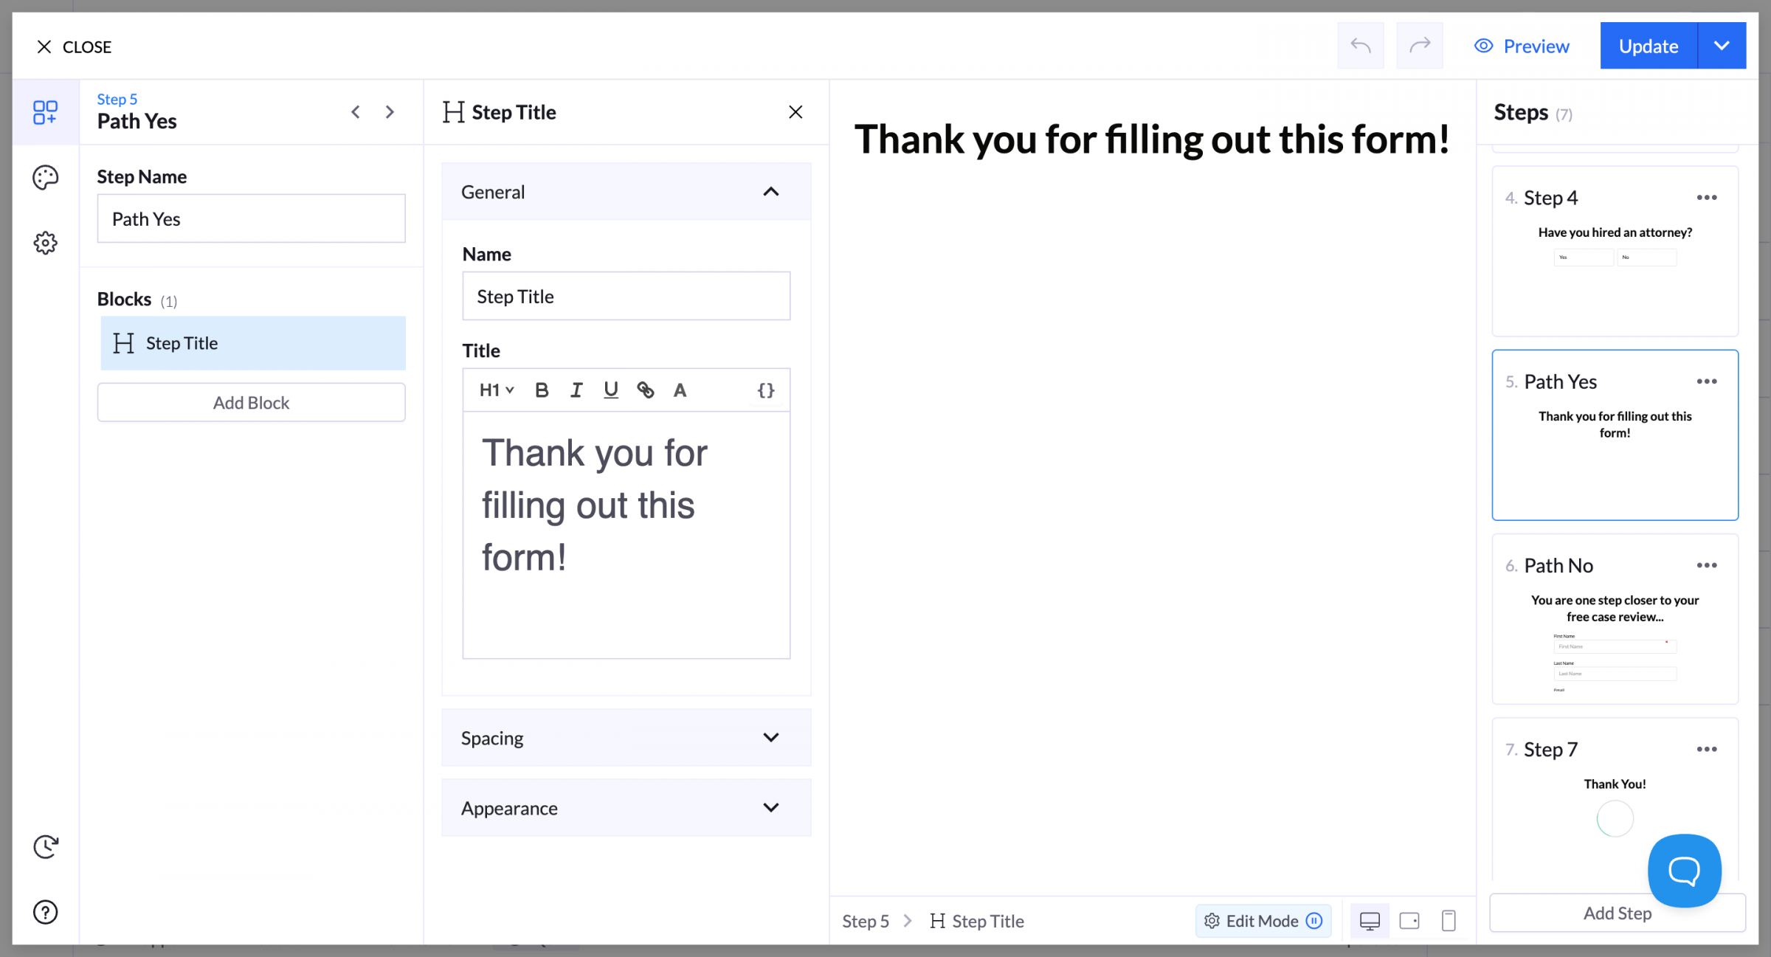
Task: Expand the Spacing section
Action: [x=625, y=737]
